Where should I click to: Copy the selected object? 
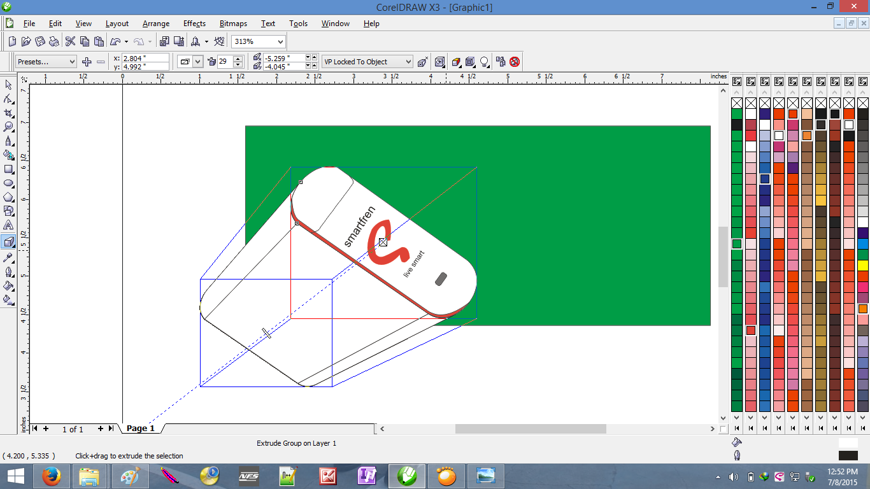coord(85,41)
